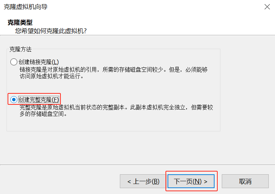
Task: Click the 创建链接克隆(L) label text
Action: (39, 62)
